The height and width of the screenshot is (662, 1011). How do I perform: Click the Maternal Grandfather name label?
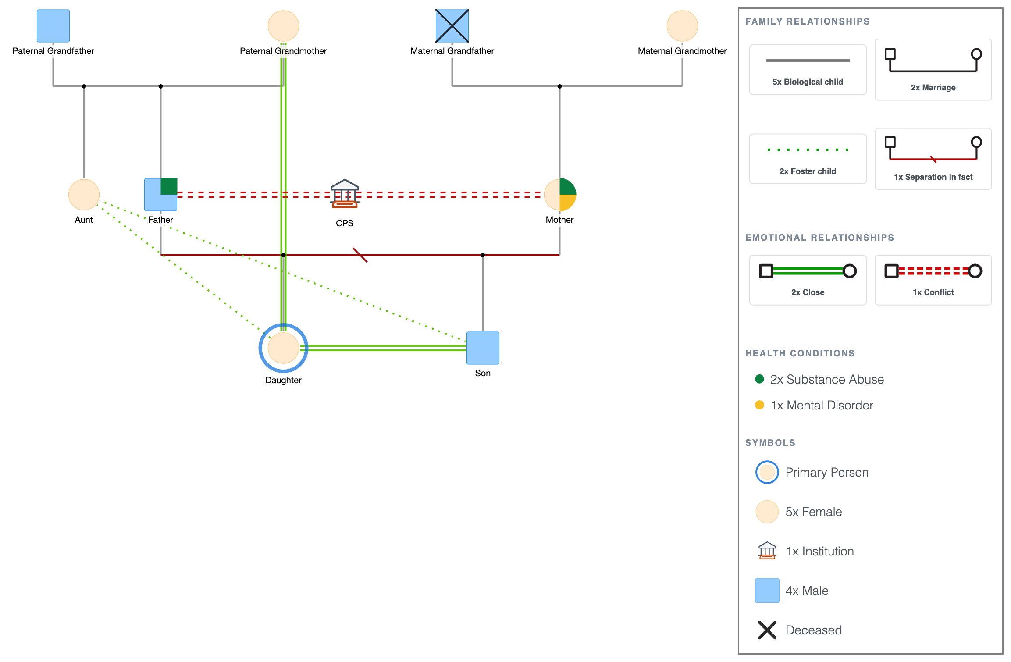452,51
